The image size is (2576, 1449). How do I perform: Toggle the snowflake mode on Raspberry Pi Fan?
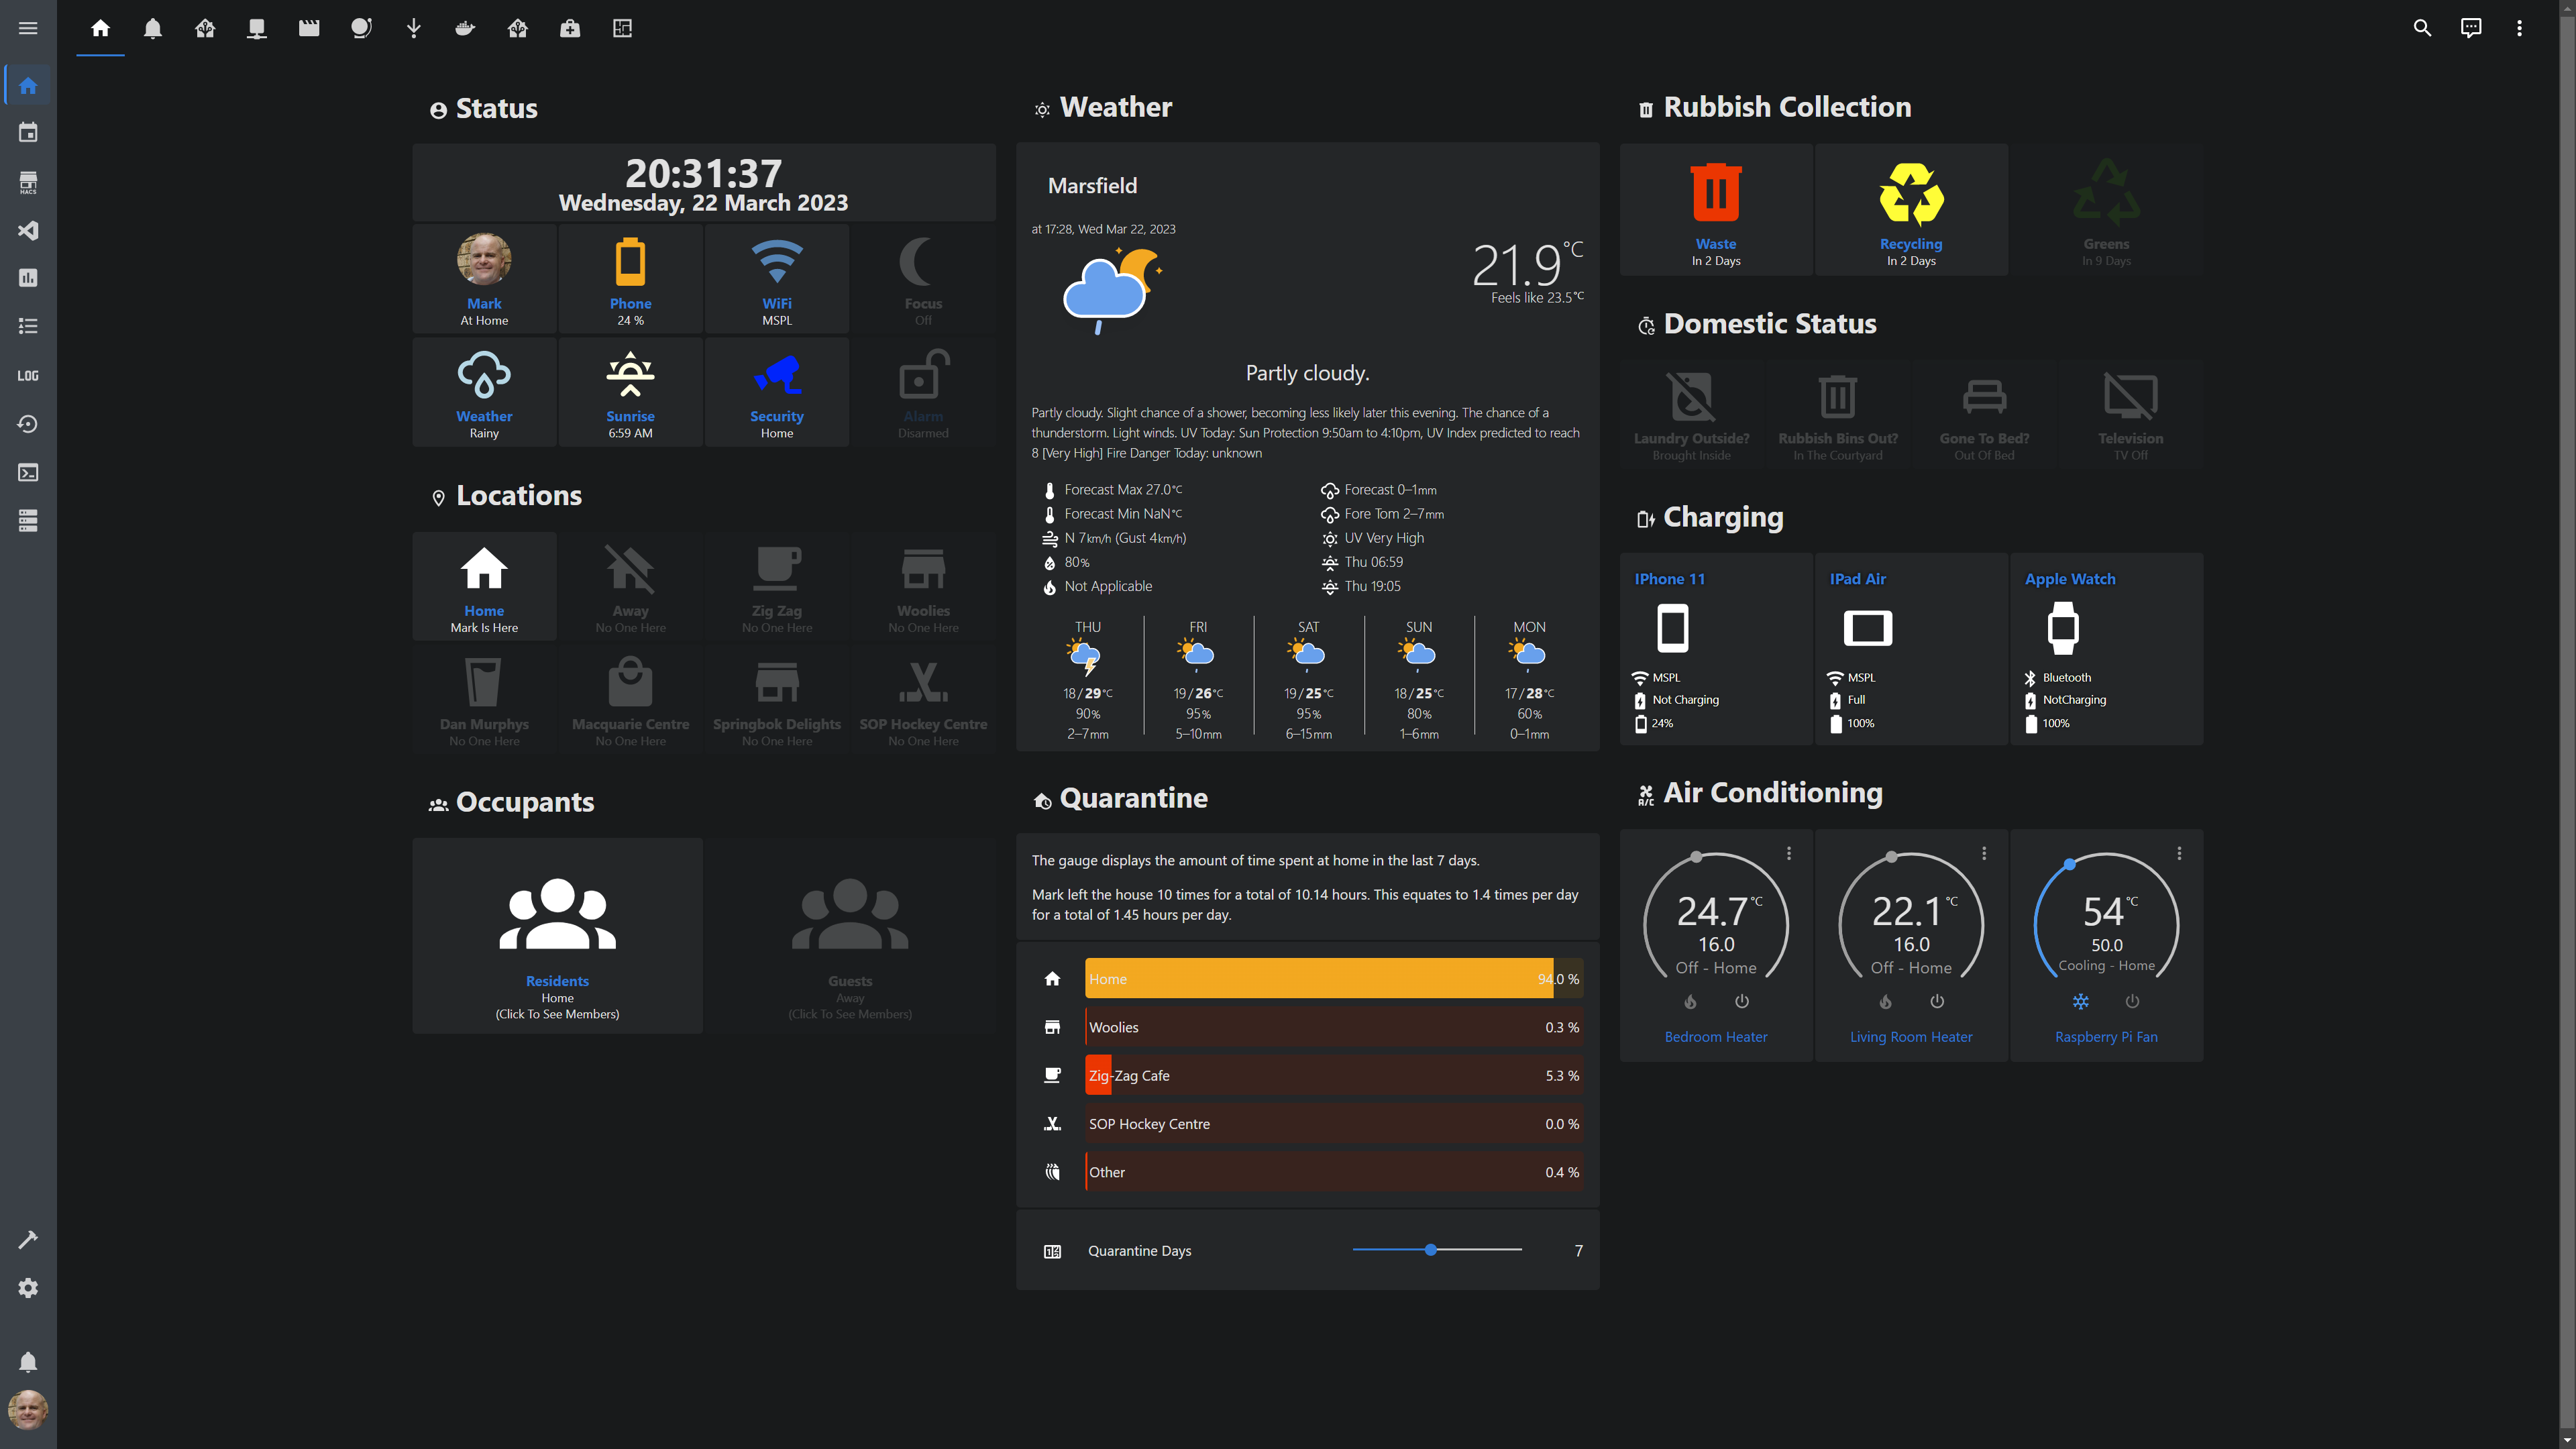point(2081,1001)
